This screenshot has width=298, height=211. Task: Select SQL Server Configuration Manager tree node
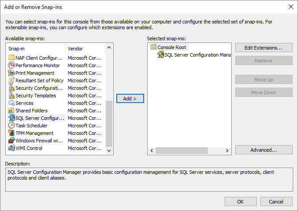[198, 55]
